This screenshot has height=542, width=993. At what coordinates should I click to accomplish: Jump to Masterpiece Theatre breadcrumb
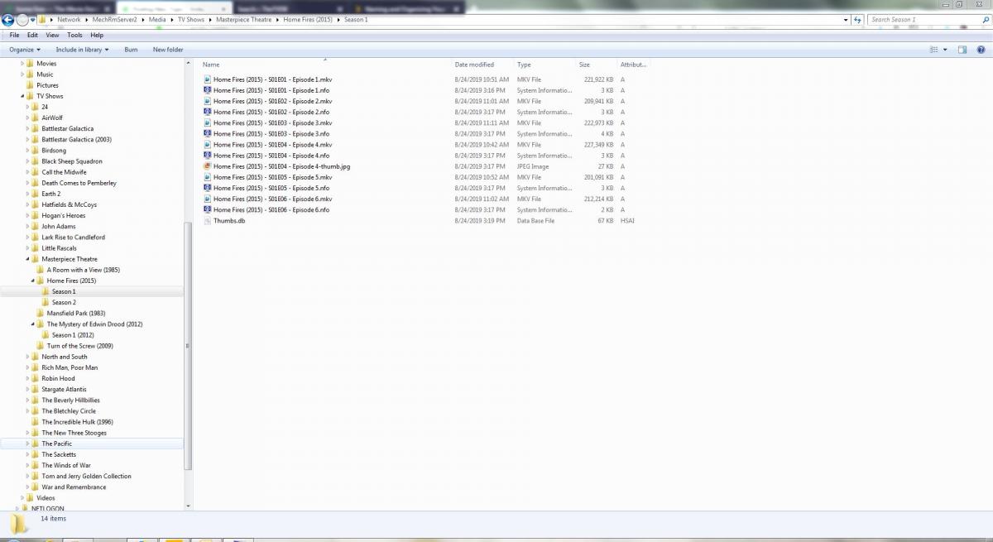pos(245,19)
